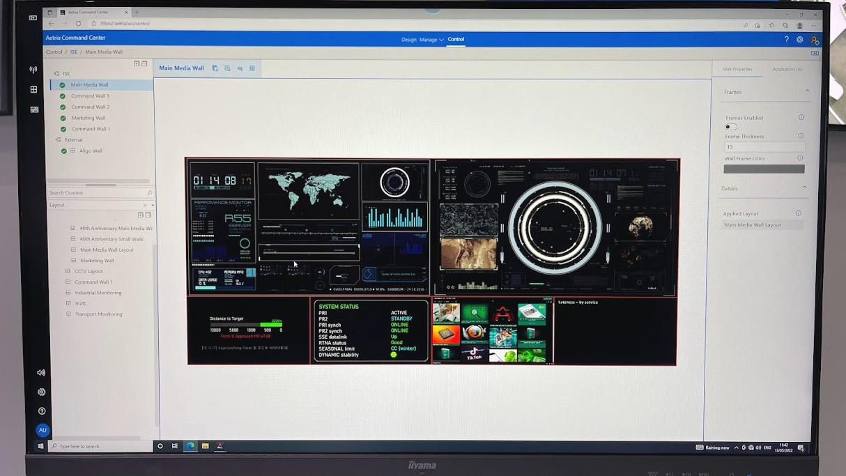The width and height of the screenshot is (846, 476).
Task: Select the Wall Properties tab
Action: tap(737, 69)
